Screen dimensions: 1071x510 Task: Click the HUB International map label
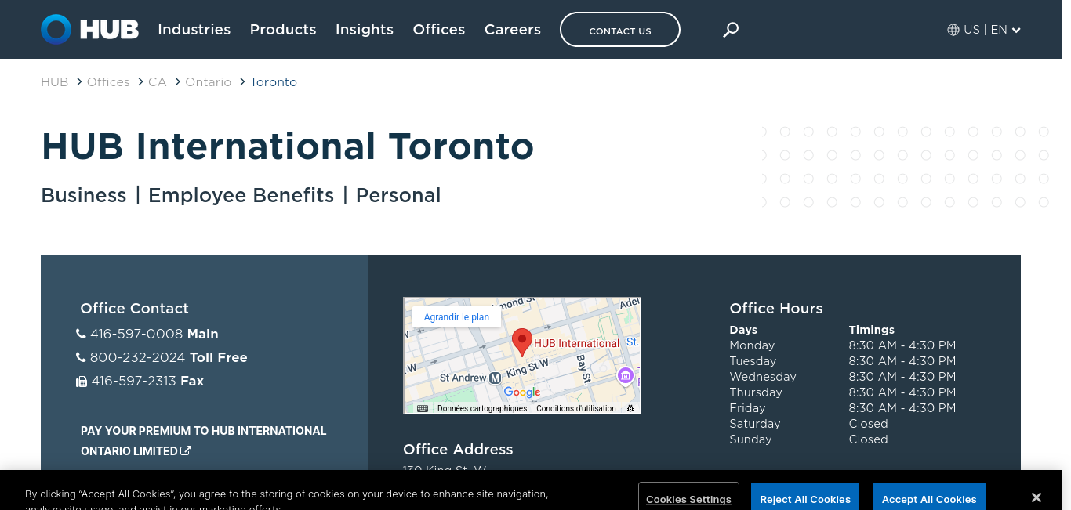[x=577, y=343]
